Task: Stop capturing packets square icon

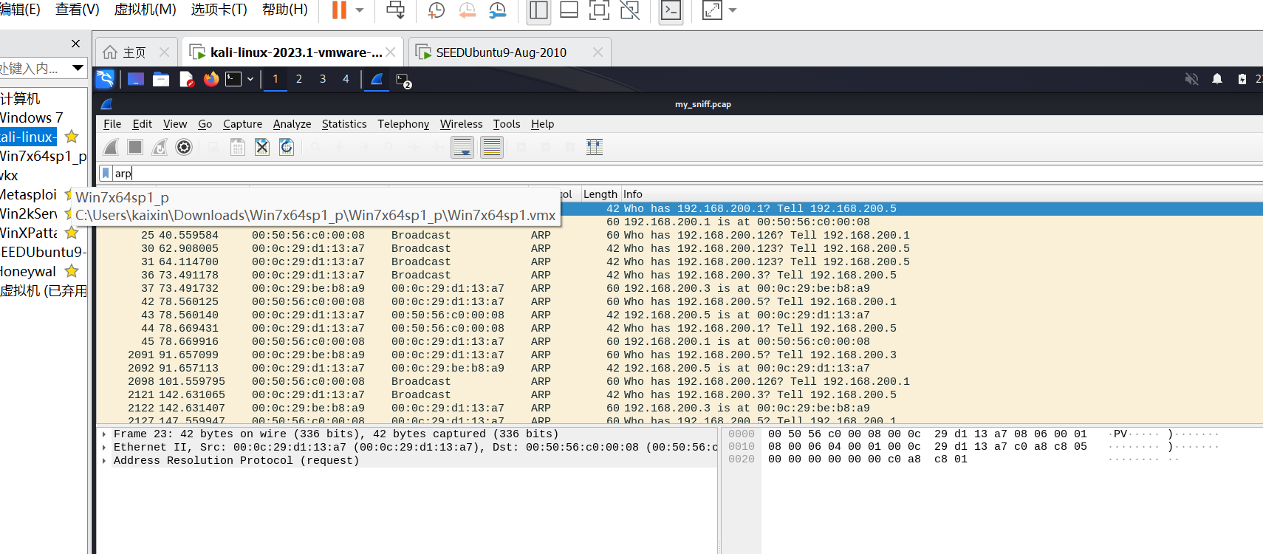Action: 135,147
